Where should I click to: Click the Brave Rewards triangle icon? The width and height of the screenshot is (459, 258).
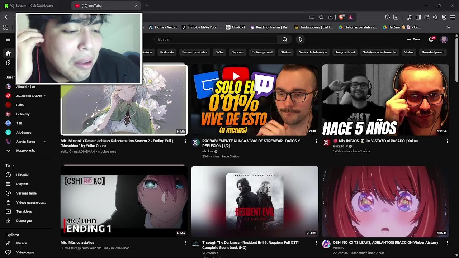[351, 17]
